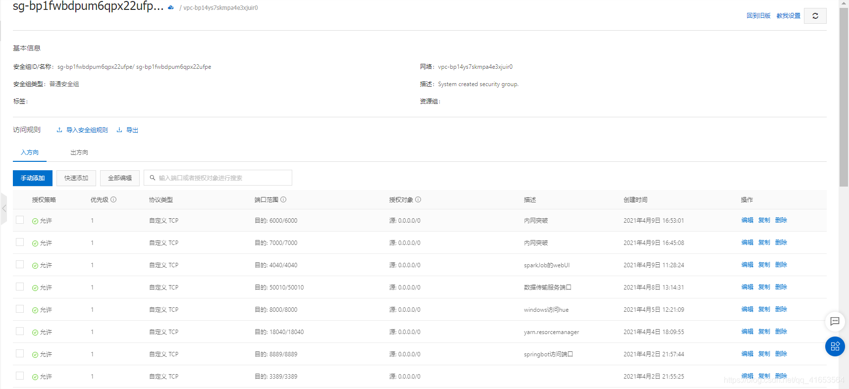This screenshot has width=849, height=389.
Task: Click the 全部编辑 button
Action: (x=120, y=178)
